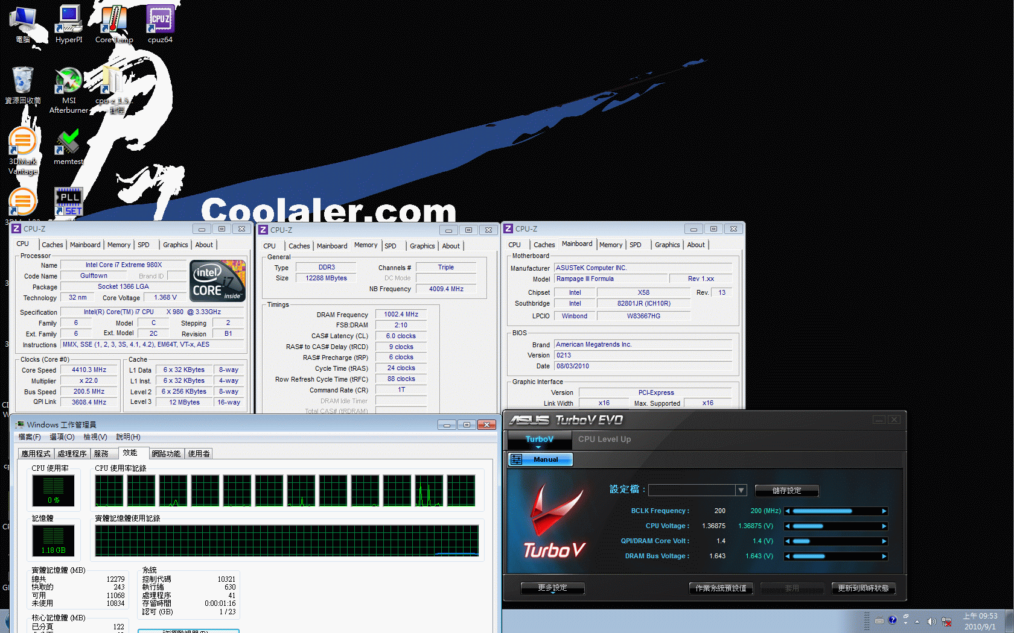1014x633 pixels.
Task: Adjust the CPU Voltage slider bar
Action: pos(835,526)
